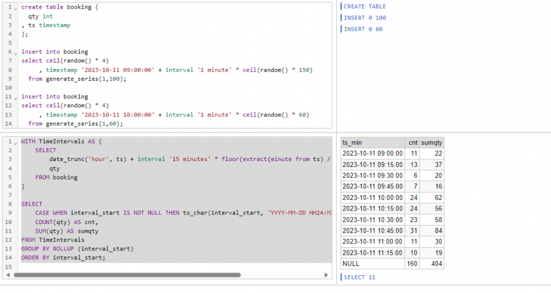
Task: Select the sumqty column header
Action: [x=432, y=142]
